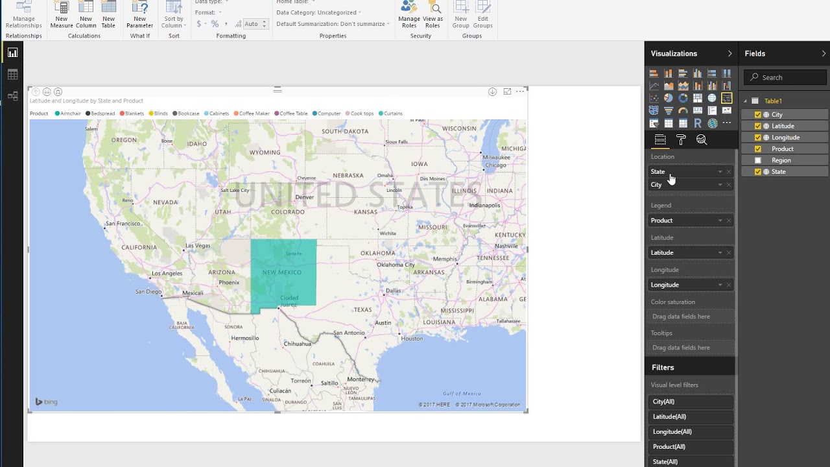Select the R script visual
This screenshot has width=830, height=467.
coord(698,123)
